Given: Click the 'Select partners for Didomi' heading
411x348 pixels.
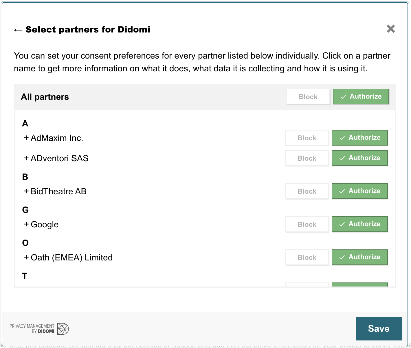Looking at the screenshot, I should coord(88,30).
